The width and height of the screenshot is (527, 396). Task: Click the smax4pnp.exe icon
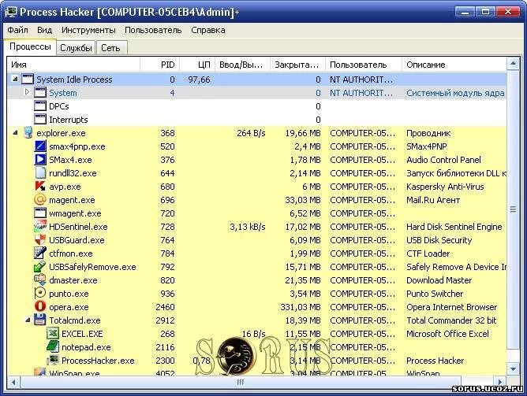(40, 146)
